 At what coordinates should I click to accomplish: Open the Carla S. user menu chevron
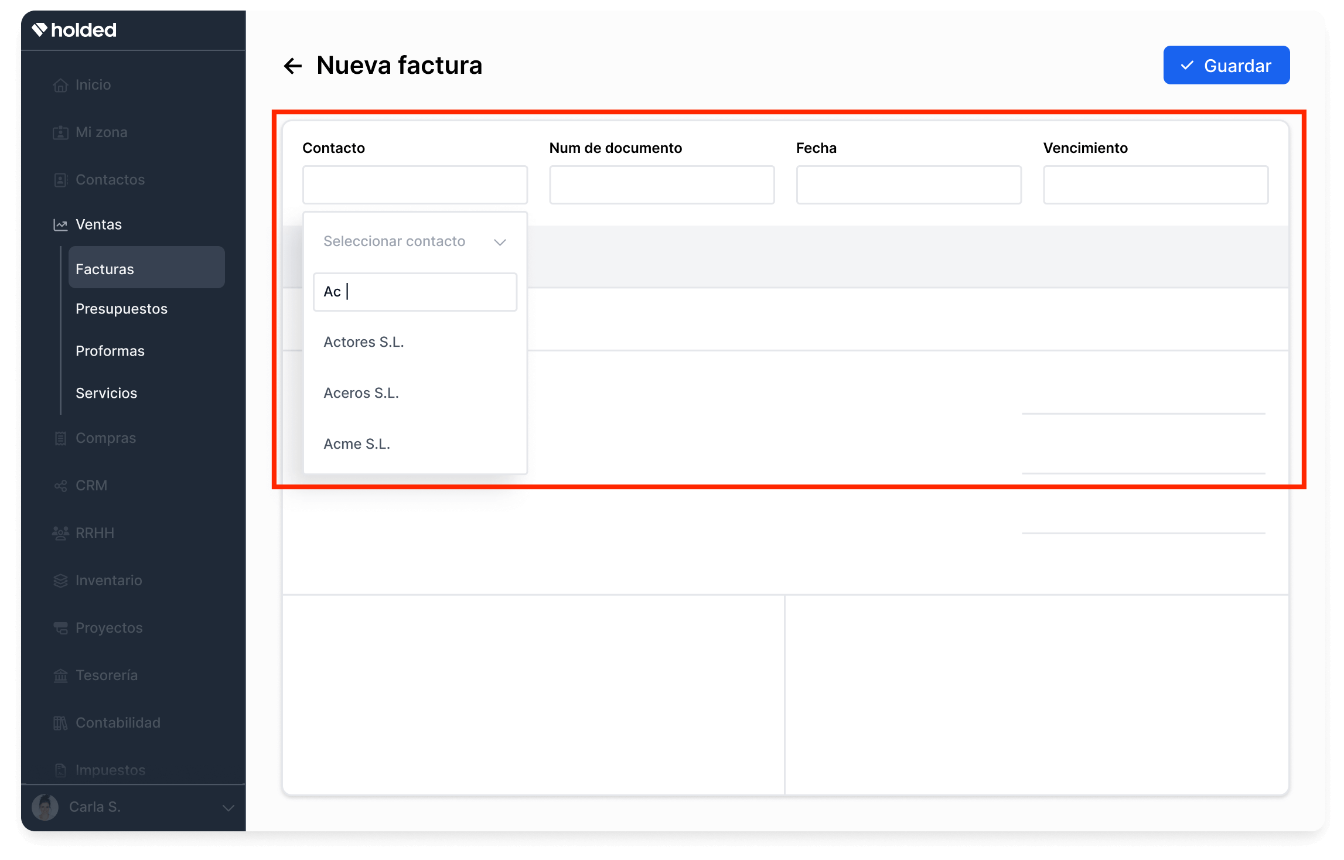(228, 807)
